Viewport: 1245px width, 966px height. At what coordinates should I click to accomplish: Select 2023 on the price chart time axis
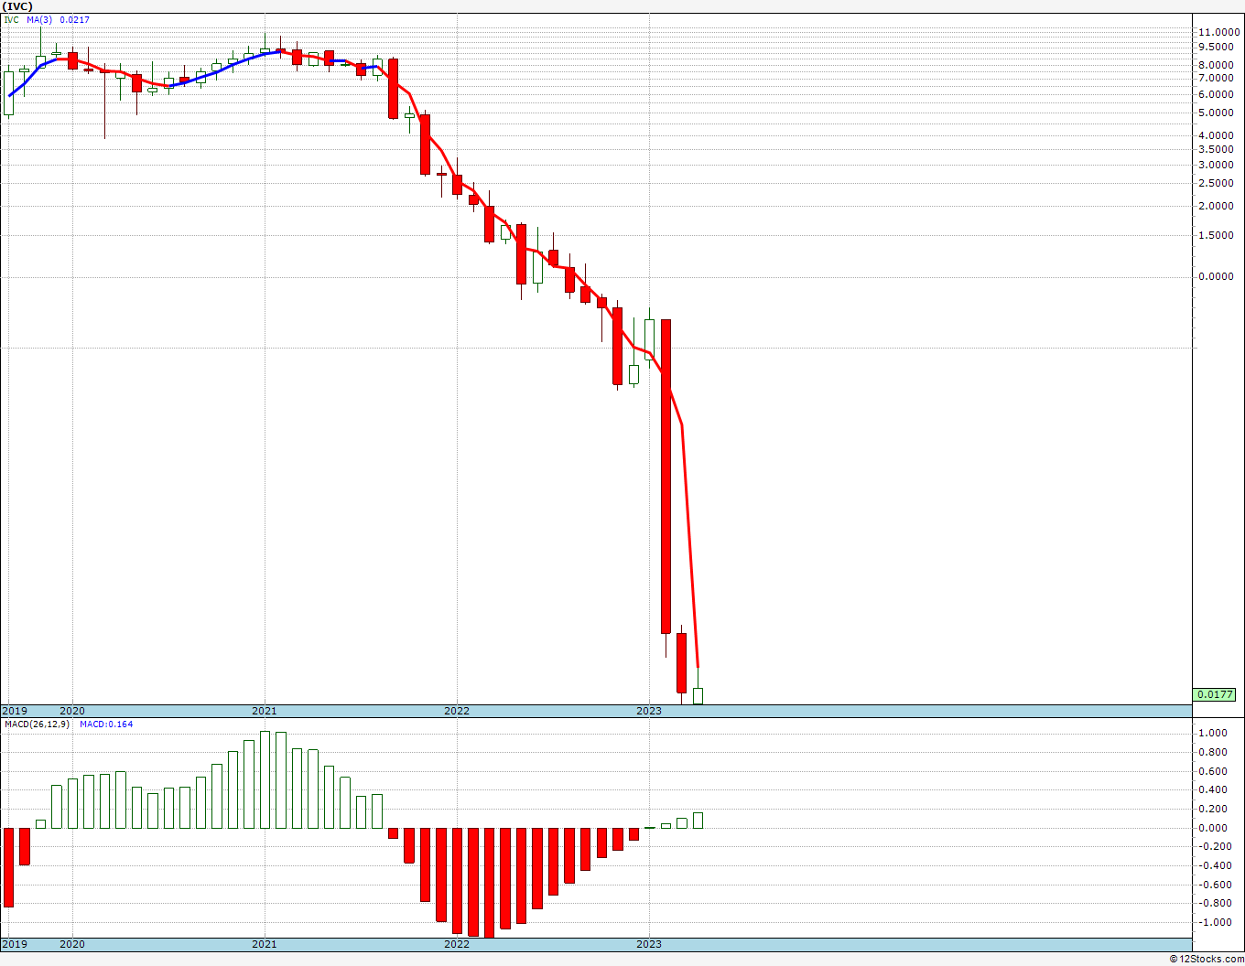click(648, 711)
